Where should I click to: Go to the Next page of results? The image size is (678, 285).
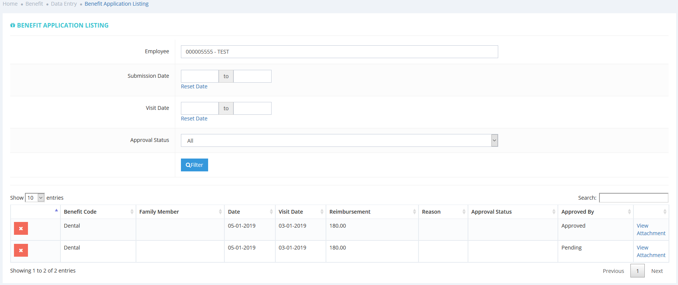(657, 271)
